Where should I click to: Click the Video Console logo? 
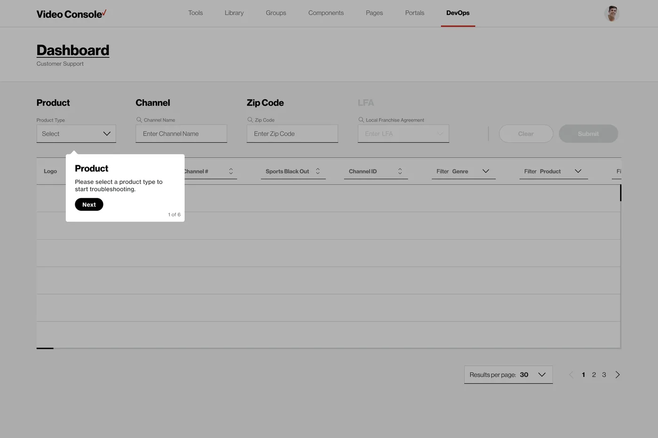click(x=71, y=14)
